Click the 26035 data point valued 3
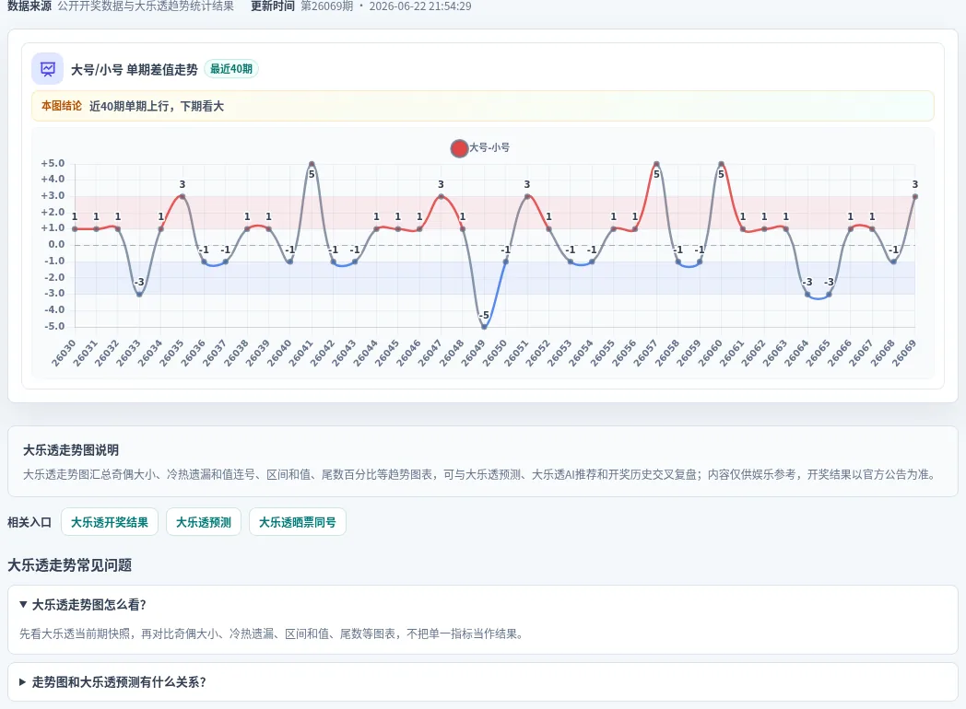 coord(183,196)
